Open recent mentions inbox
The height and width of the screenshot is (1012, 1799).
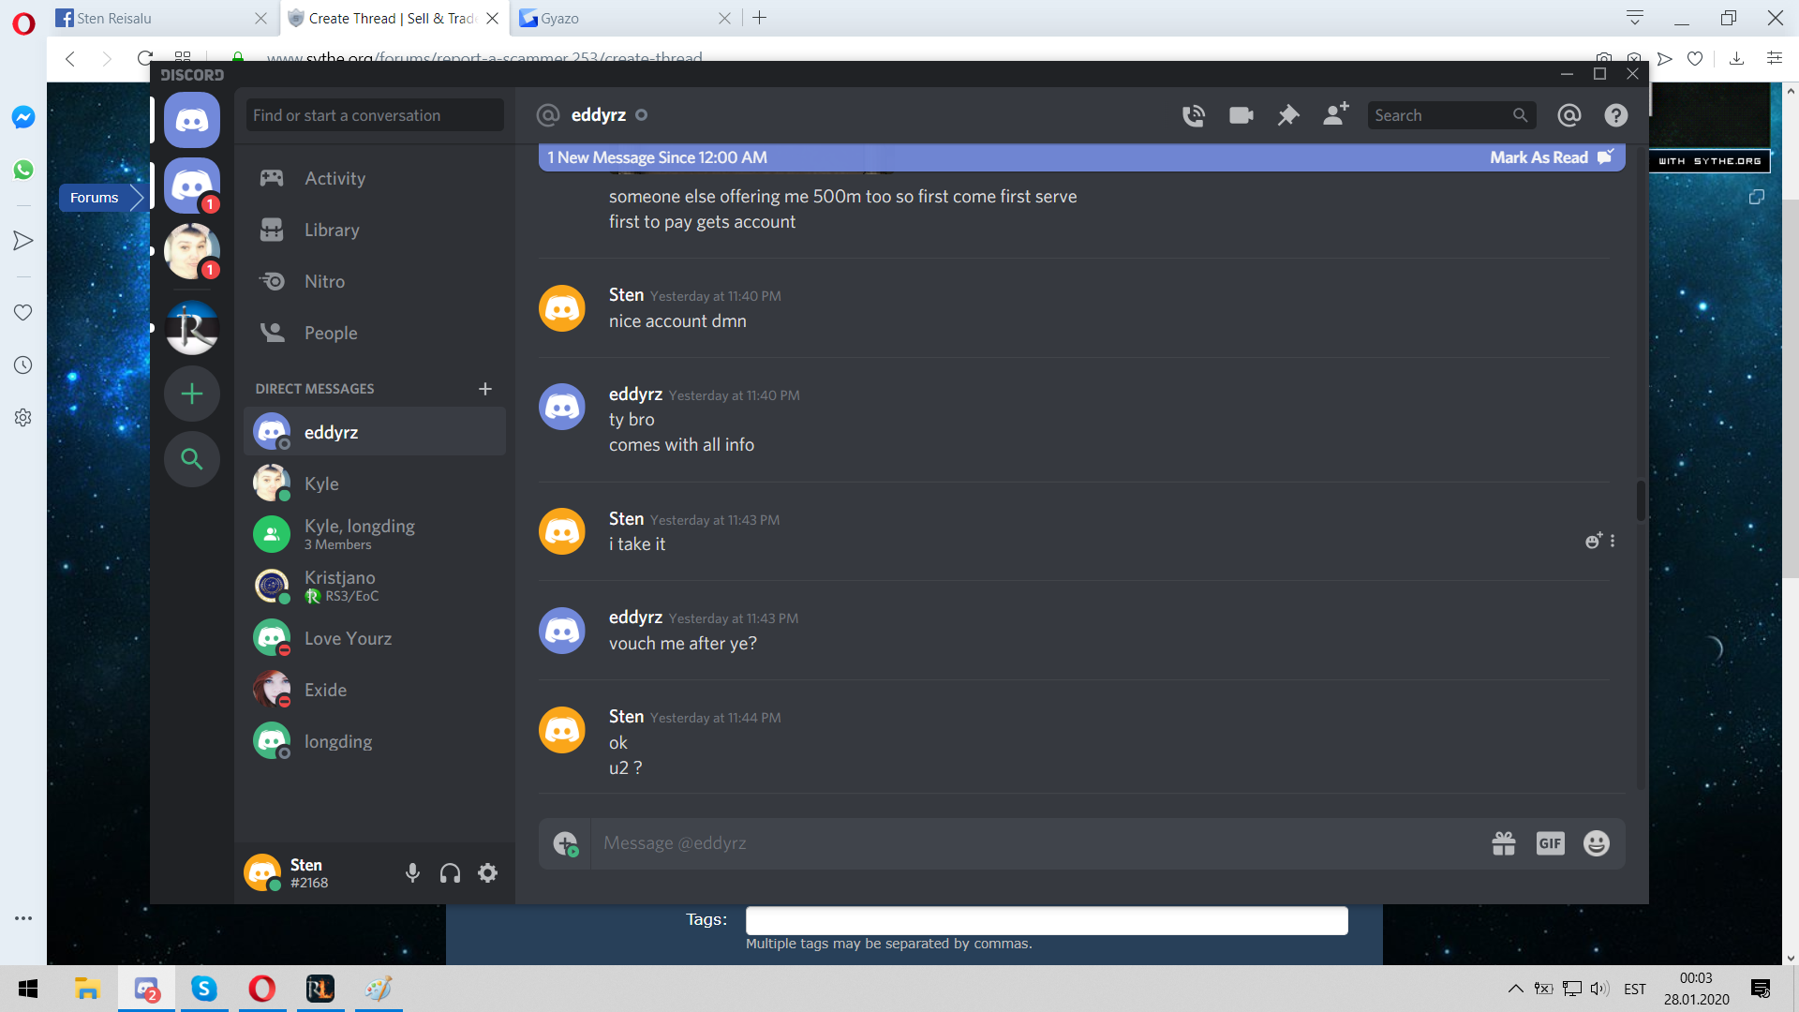pos(1569,115)
